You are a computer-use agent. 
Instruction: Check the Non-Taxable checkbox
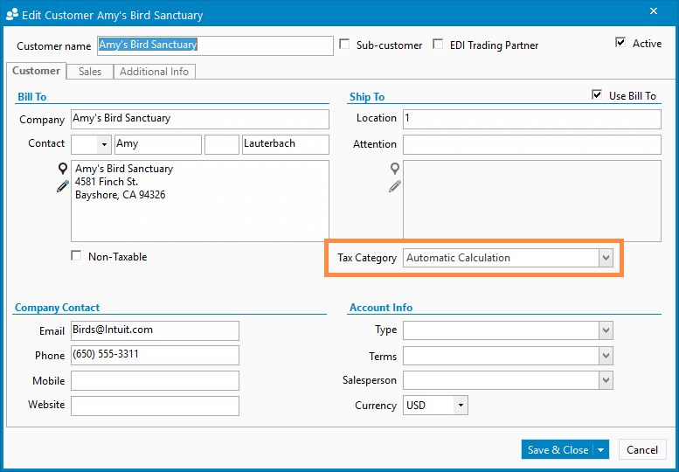77,256
